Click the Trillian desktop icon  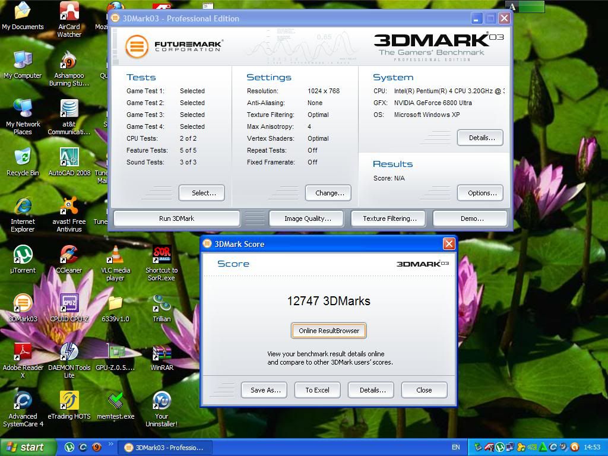pos(161,308)
